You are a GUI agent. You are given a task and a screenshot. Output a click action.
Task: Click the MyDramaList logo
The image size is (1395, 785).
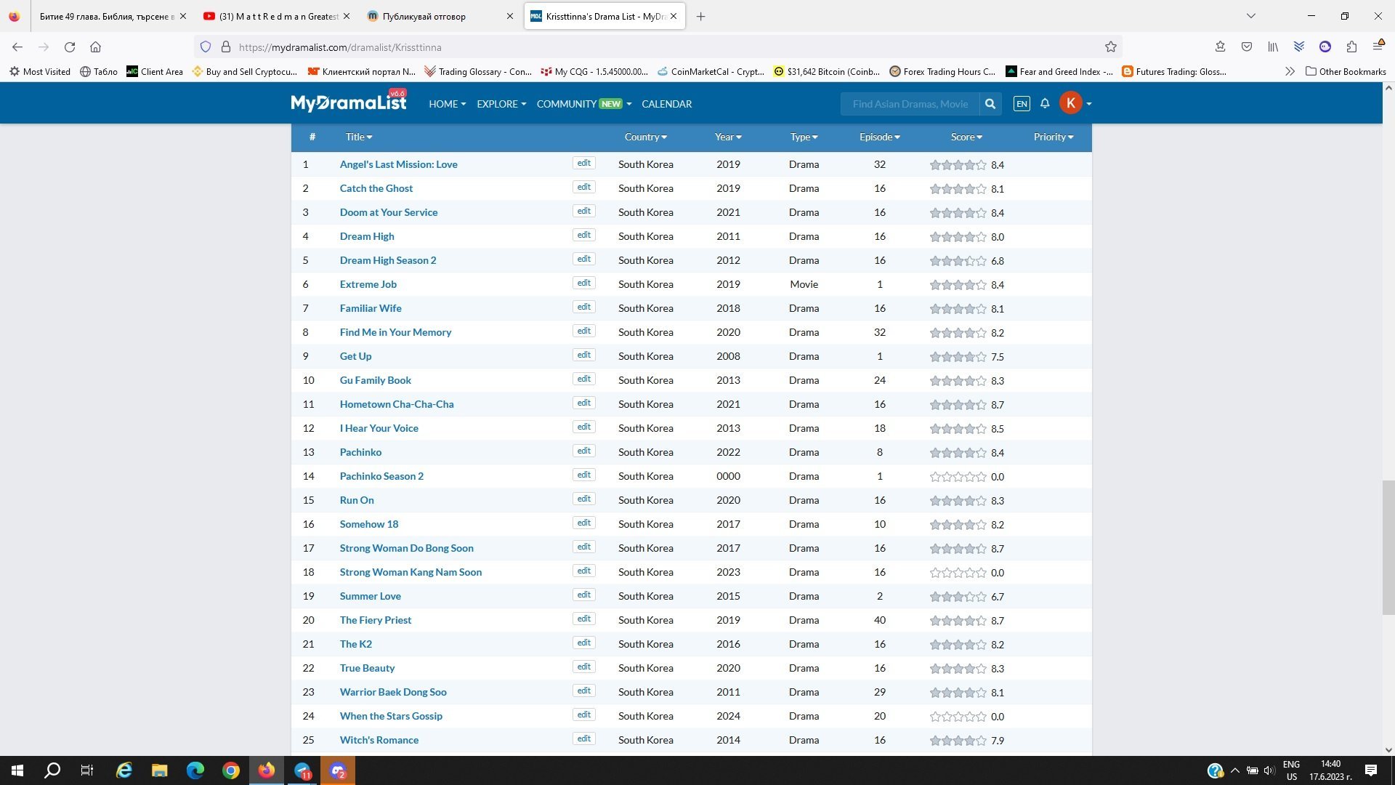[349, 103]
